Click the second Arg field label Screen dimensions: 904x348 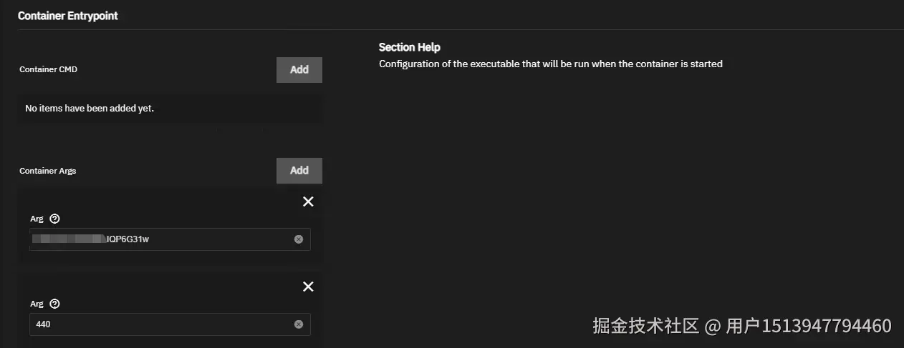[37, 304]
